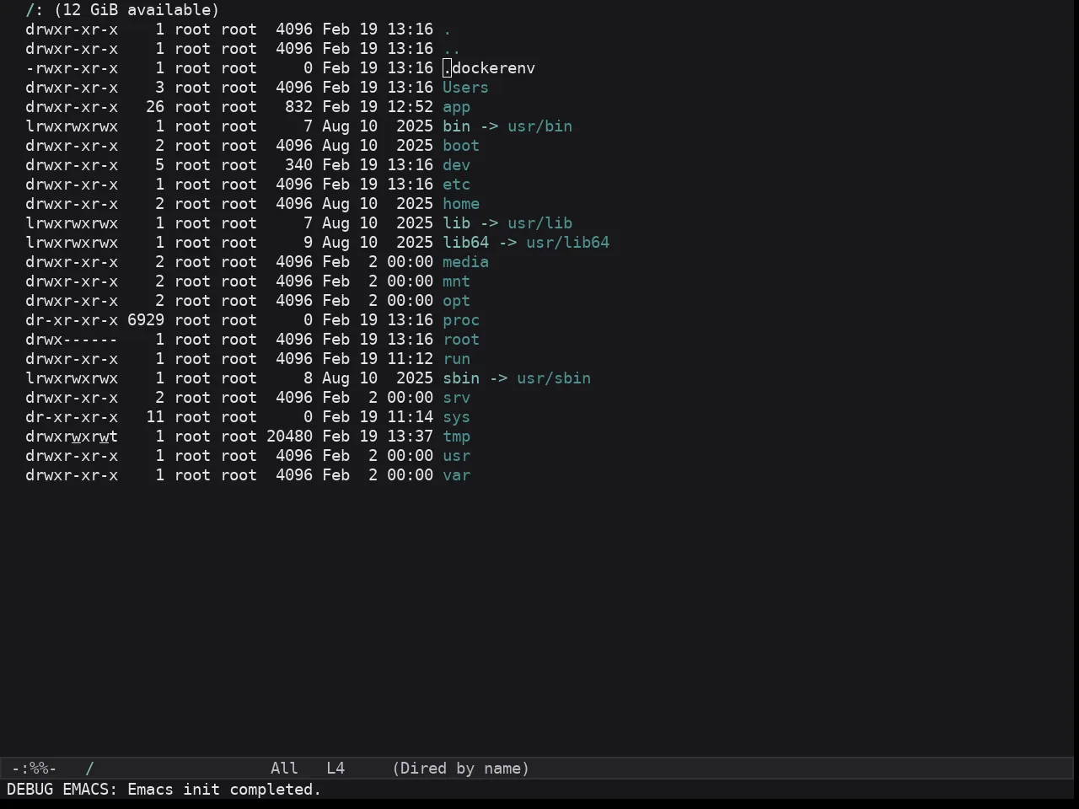Screen dimensions: 1079x809
Task: Click the '-:%%-' buffer status indicator
Action: (x=34, y=769)
